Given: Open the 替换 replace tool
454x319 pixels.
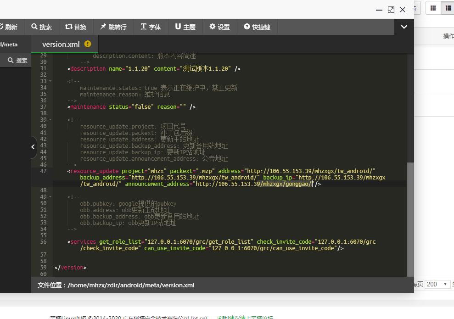Looking at the screenshot, I should pyautogui.click(x=75, y=27).
